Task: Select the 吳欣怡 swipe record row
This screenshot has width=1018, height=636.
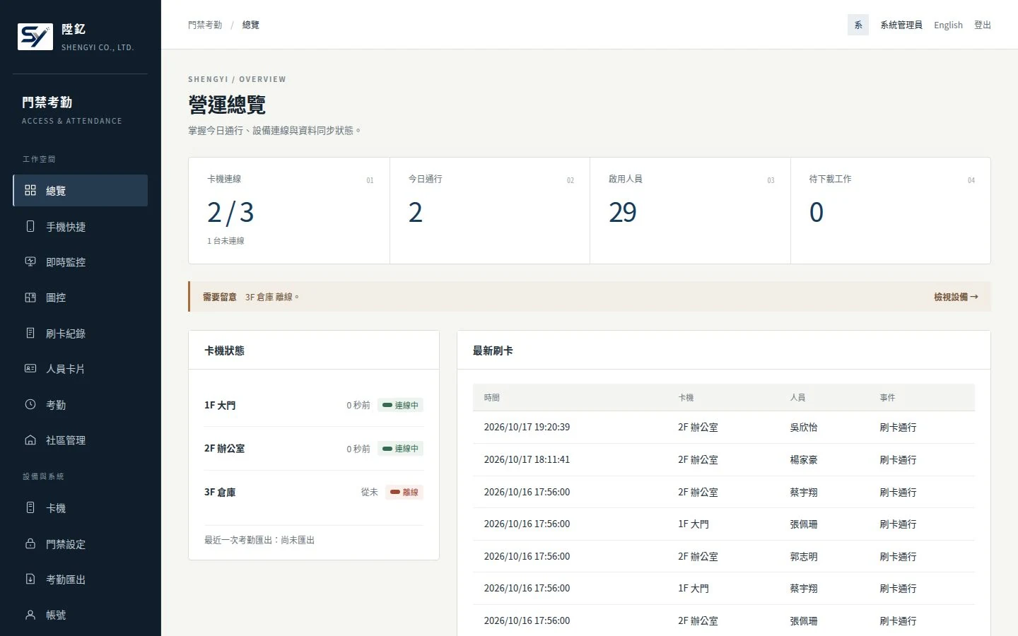Action: (x=724, y=427)
